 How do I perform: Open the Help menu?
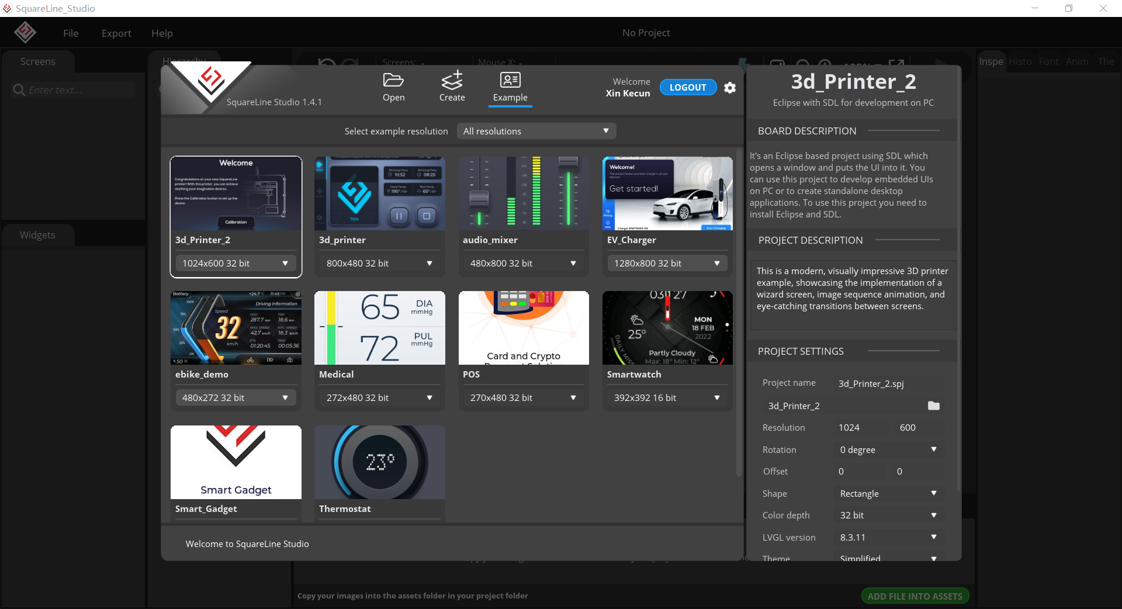(x=162, y=33)
